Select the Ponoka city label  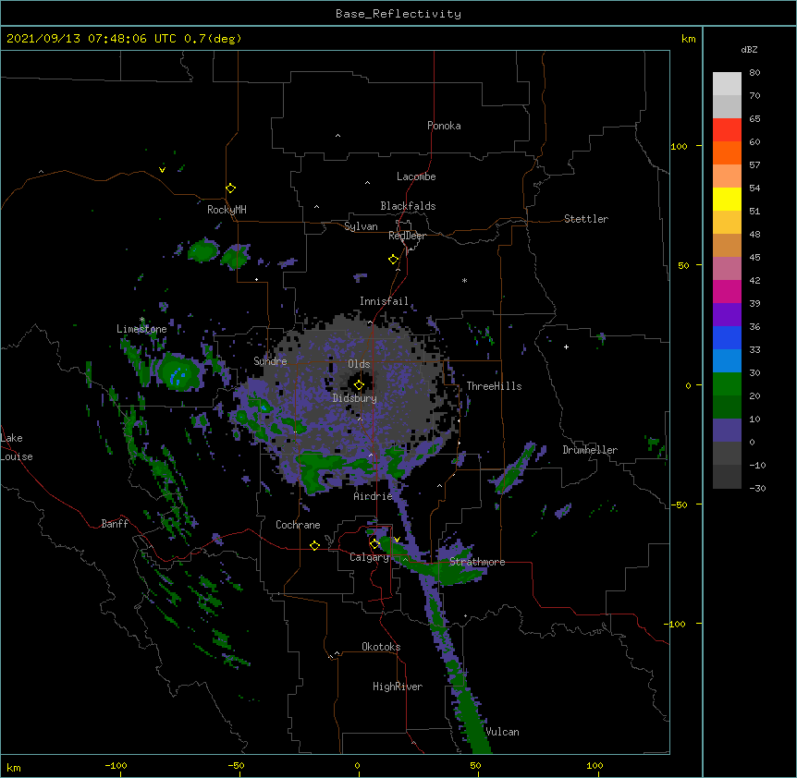pyautogui.click(x=444, y=126)
